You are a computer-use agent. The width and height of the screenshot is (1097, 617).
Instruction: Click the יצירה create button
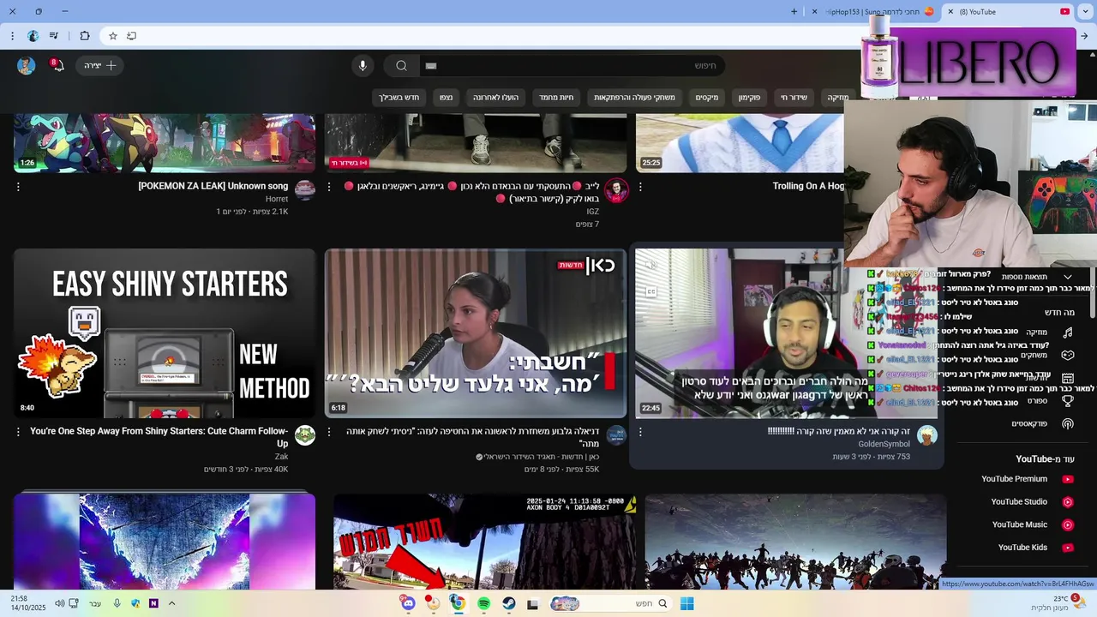(x=100, y=66)
